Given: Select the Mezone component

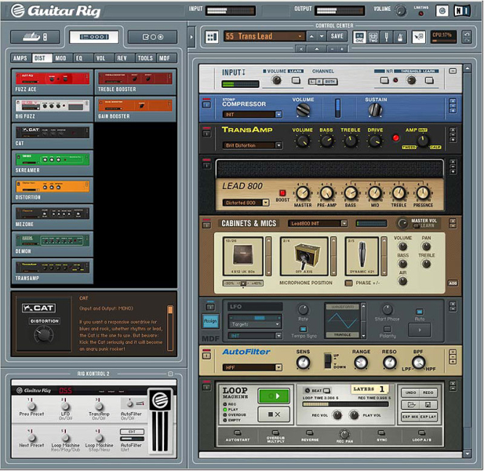Looking at the screenshot, I should [53, 217].
